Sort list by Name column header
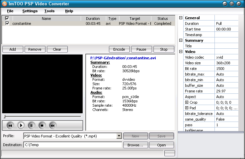The height and width of the screenshot is (159, 245). (x=46, y=19)
